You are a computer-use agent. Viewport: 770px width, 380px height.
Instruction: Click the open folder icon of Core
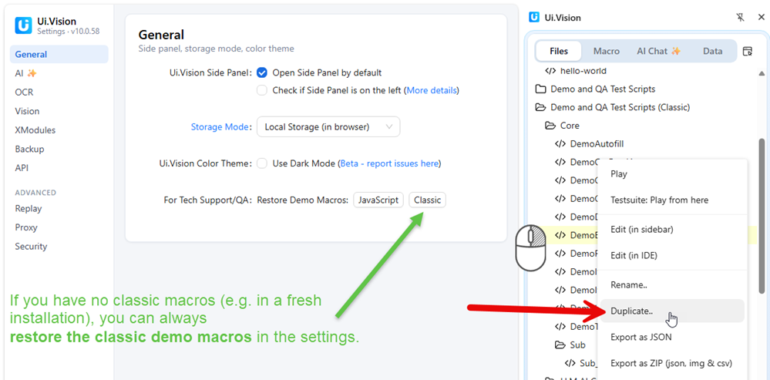click(550, 126)
